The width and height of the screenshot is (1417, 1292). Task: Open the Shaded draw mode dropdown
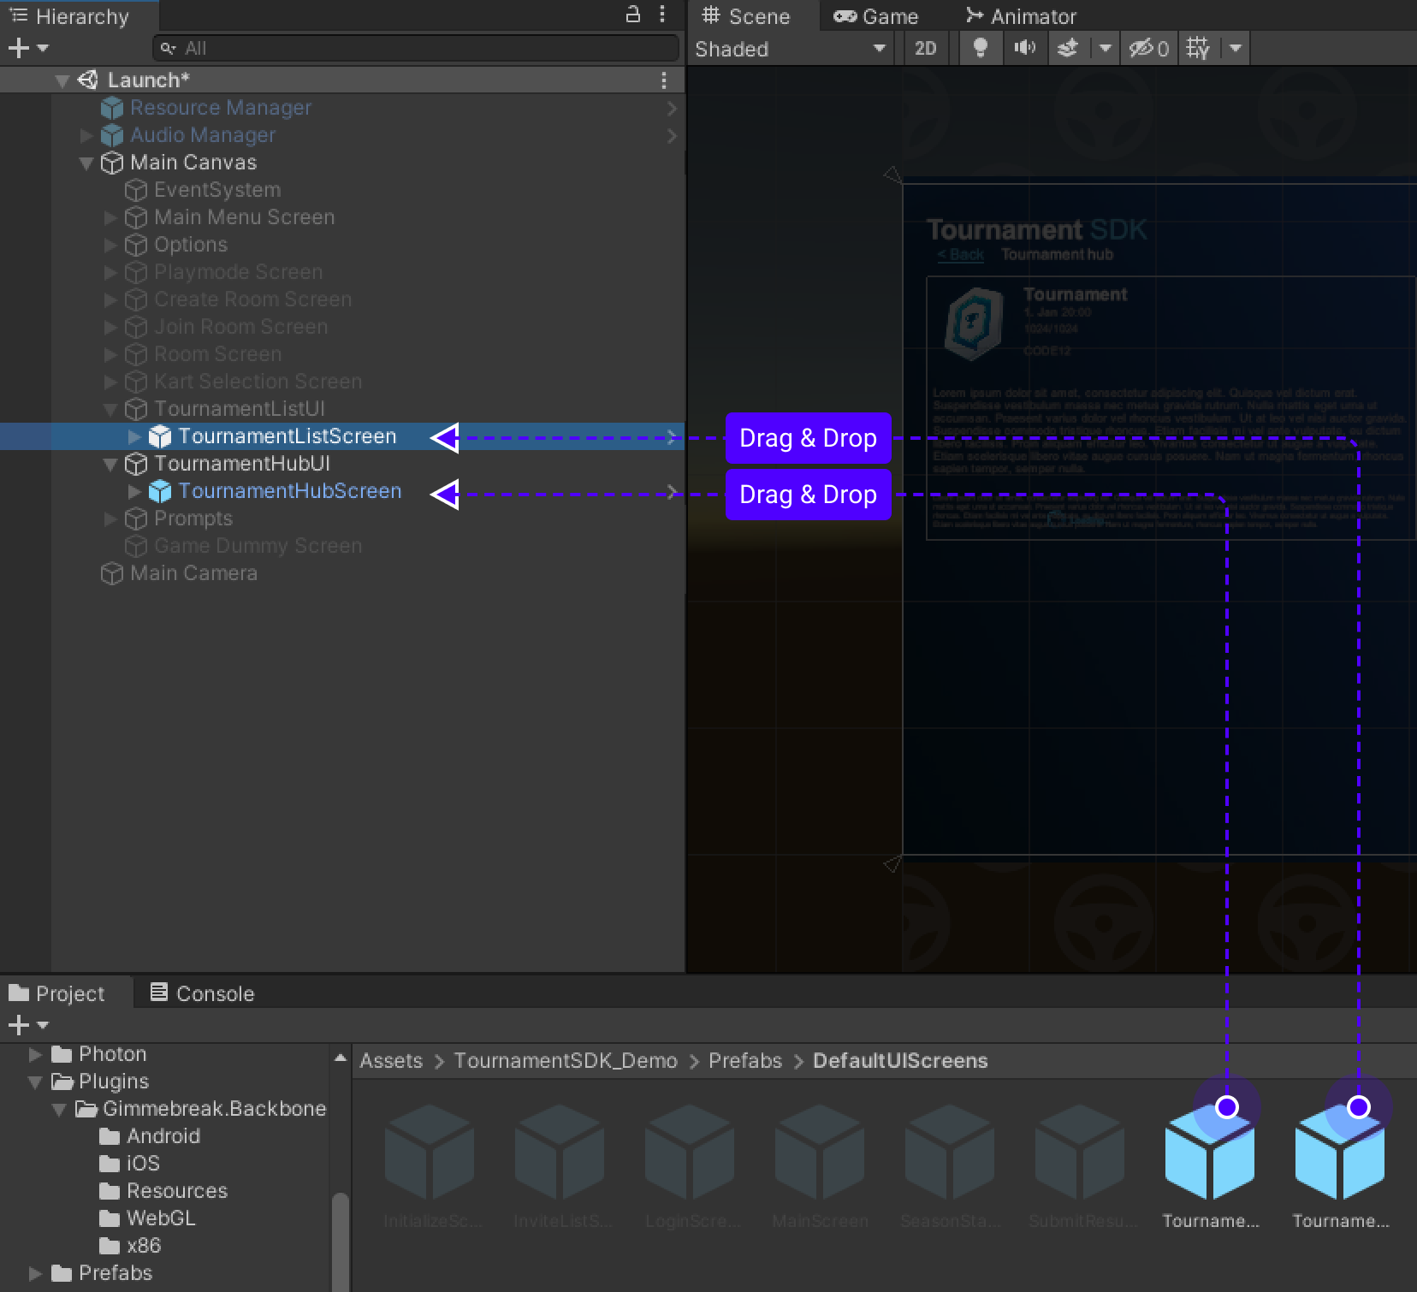click(789, 49)
